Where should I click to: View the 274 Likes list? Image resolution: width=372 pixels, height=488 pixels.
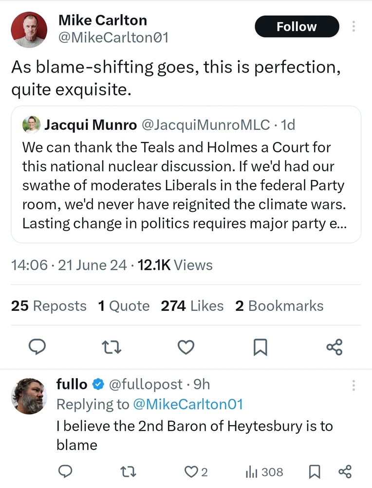point(192,306)
